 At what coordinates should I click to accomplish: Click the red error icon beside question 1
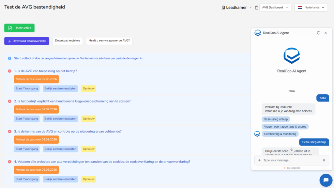(x=9, y=71)
